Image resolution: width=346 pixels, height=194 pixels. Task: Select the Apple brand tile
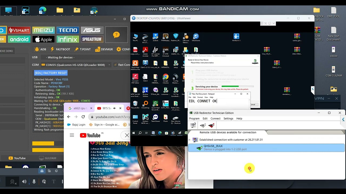(43, 39)
